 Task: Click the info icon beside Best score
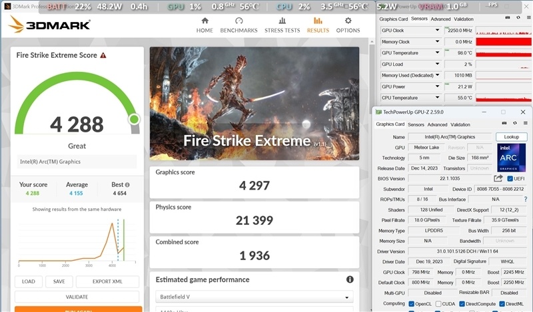pyautogui.click(x=127, y=185)
